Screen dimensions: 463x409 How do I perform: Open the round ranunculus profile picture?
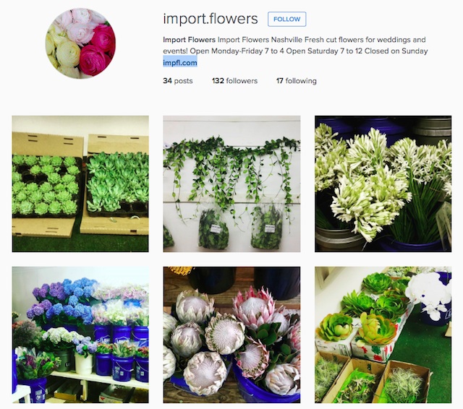pos(80,43)
